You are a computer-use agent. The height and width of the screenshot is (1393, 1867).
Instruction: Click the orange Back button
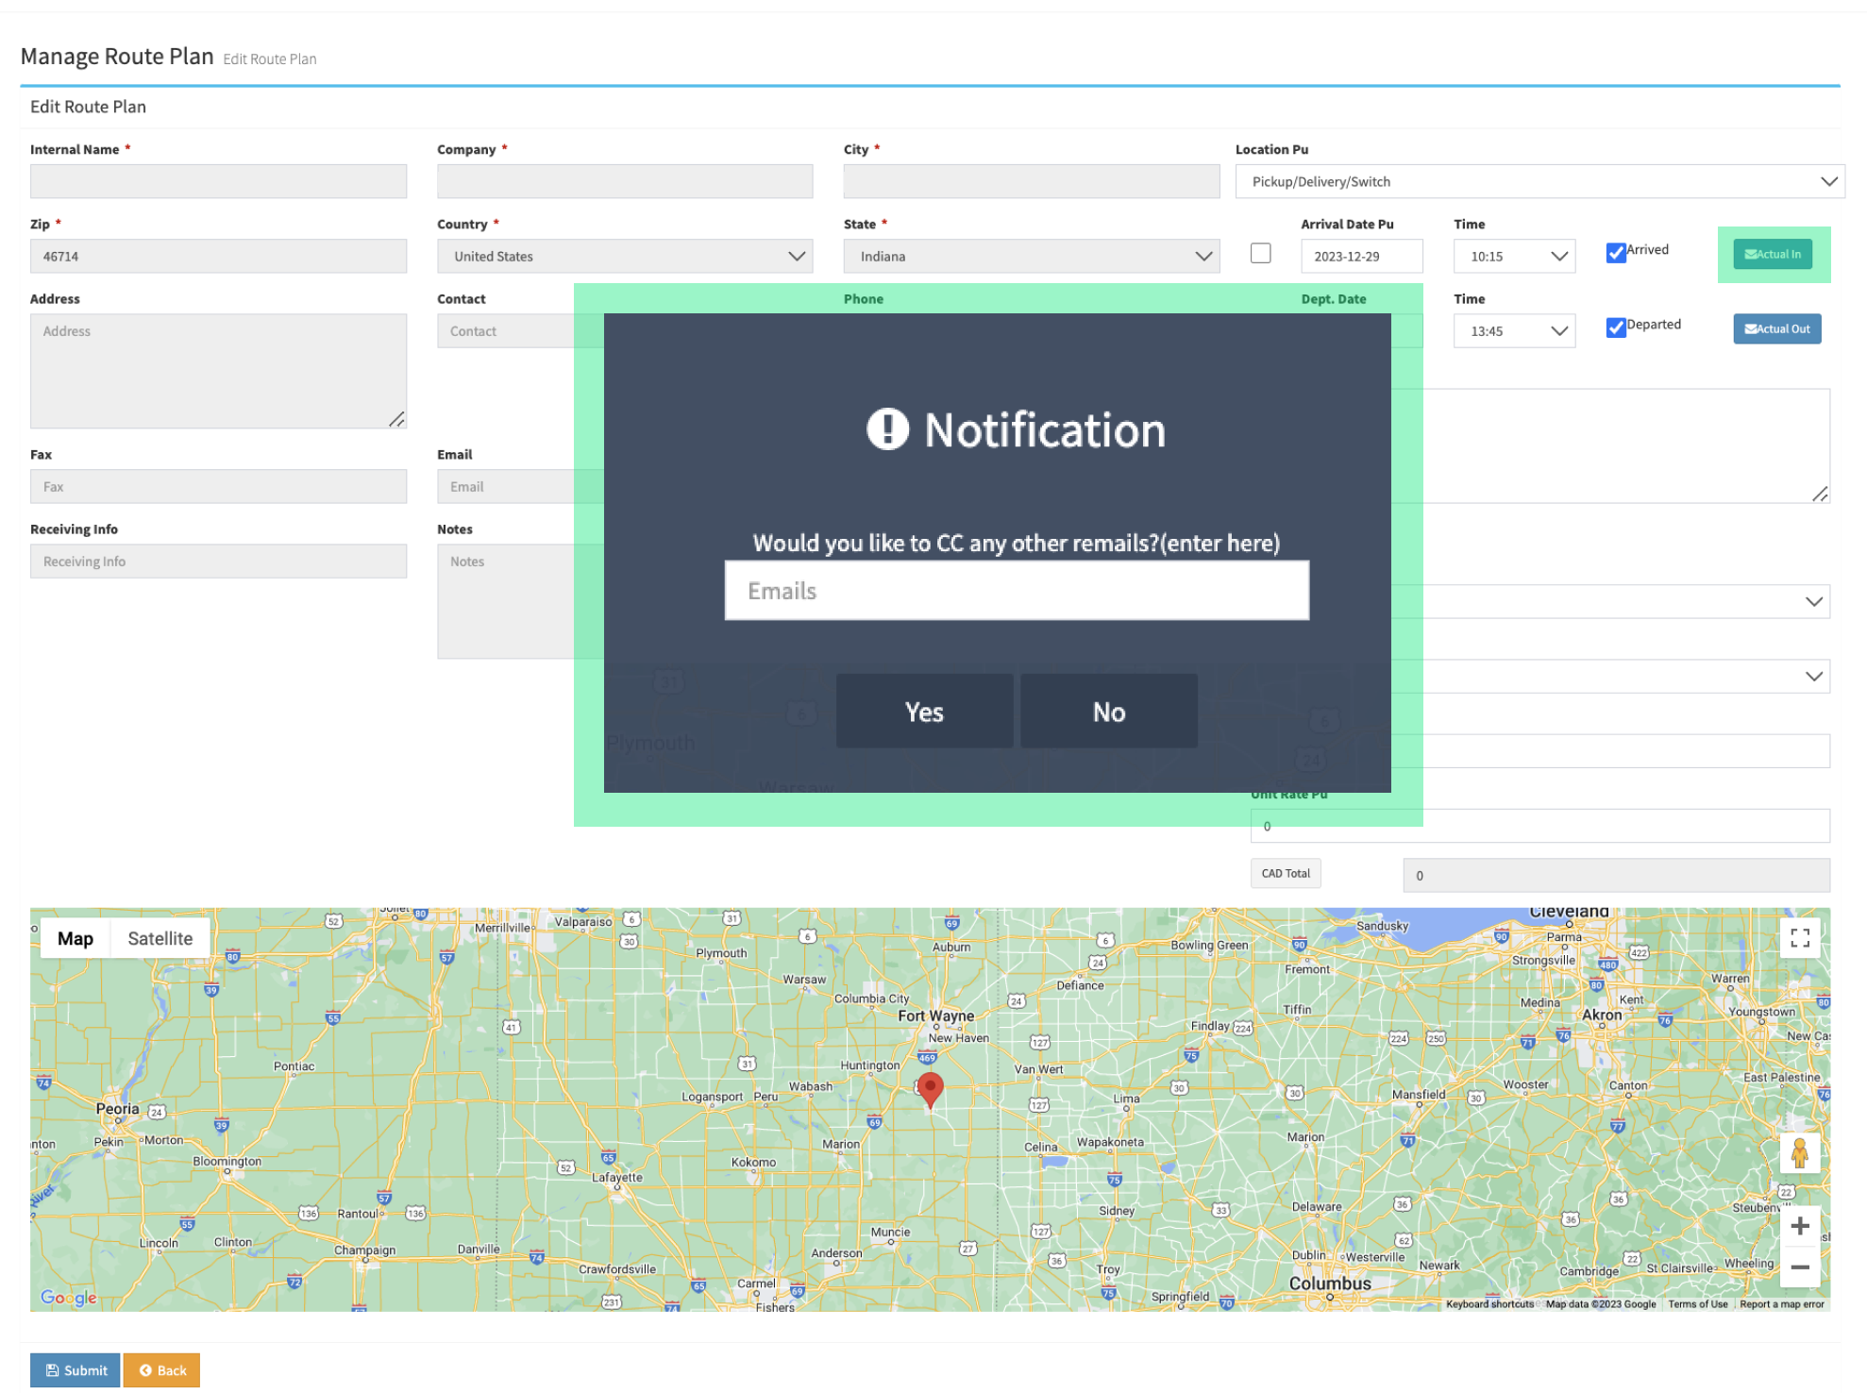[x=161, y=1370]
